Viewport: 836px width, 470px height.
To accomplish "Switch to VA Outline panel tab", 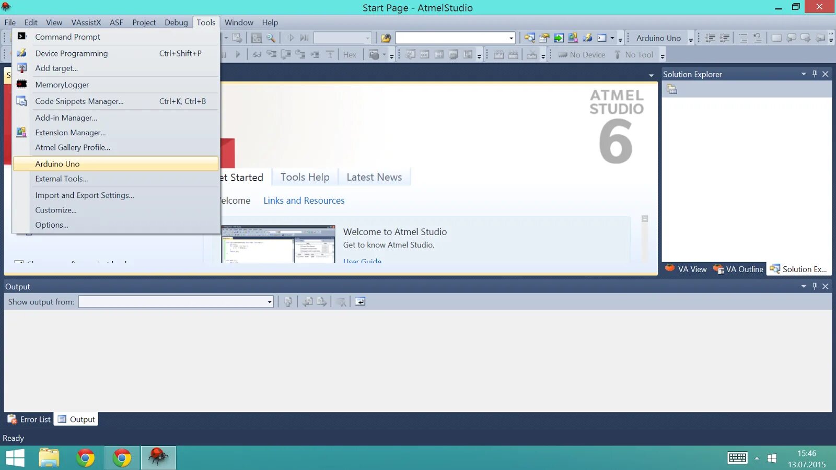I will pos(738,269).
